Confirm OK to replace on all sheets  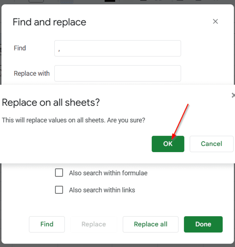pyautogui.click(x=168, y=144)
